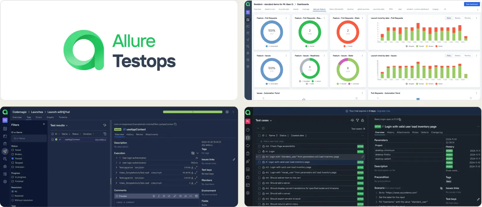482x207 pixels.
Task: Expand step 1 User login authentication
Action: [x=116, y=158]
